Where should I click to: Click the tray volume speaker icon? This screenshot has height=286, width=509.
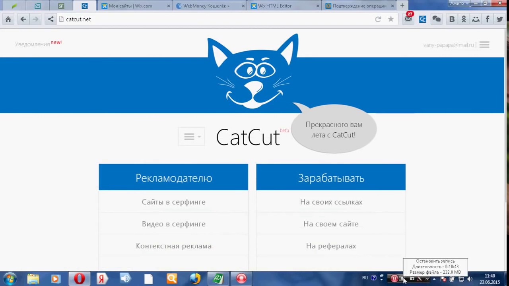pyautogui.click(x=470, y=279)
